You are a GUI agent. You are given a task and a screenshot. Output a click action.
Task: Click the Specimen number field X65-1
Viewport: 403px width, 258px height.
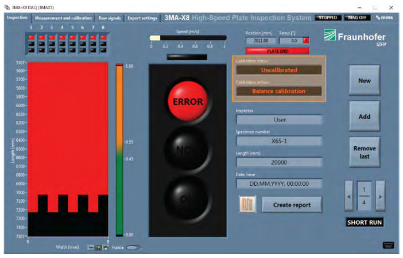(279, 141)
